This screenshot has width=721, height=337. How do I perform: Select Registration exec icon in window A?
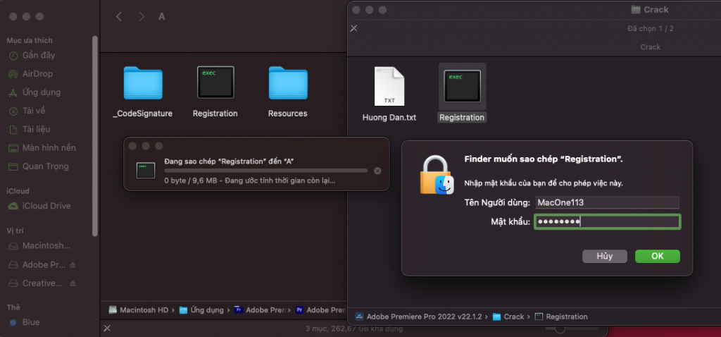[x=215, y=82]
